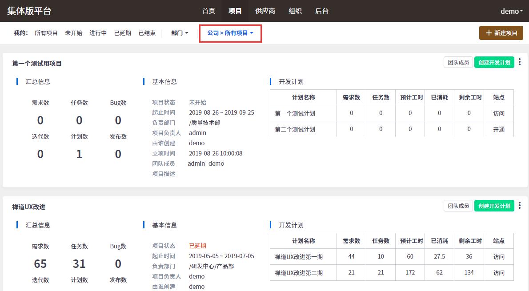Go to the 首页 nav tab
Screen dimensions: 529x291
[x=208, y=11]
